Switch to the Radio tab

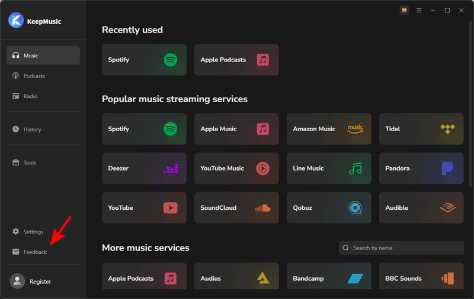click(x=43, y=96)
